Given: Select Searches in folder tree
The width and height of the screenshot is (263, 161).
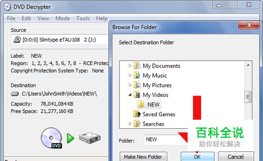Looking at the screenshot, I should coord(153,124).
